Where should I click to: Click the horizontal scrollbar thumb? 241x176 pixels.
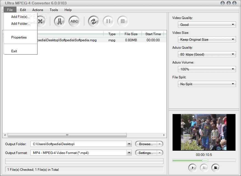[x=67, y=135]
